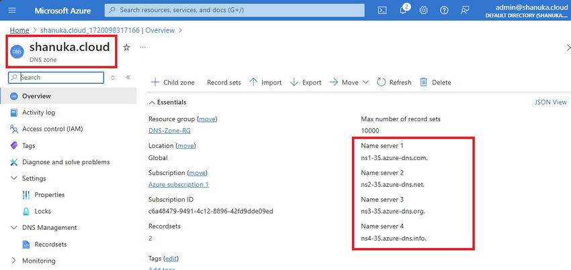Select the ns4-35.azure-dns.info. name server text
Screen dimensions: 571x270
tap(394, 239)
